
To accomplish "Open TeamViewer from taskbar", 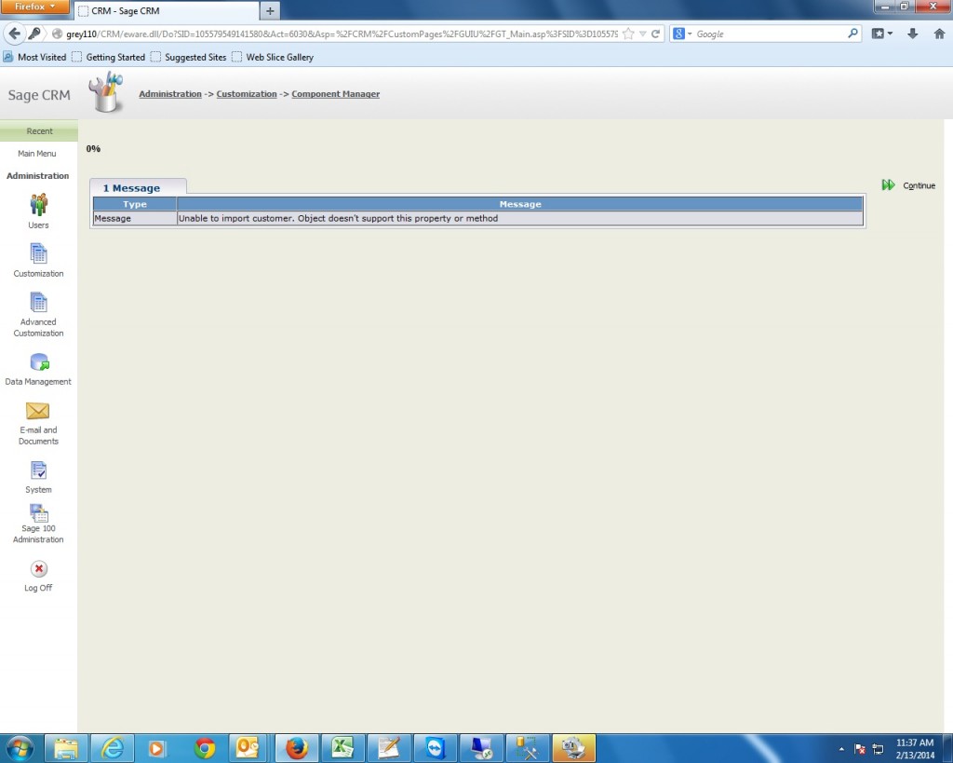I will pyautogui.click(x=436, y=748).
